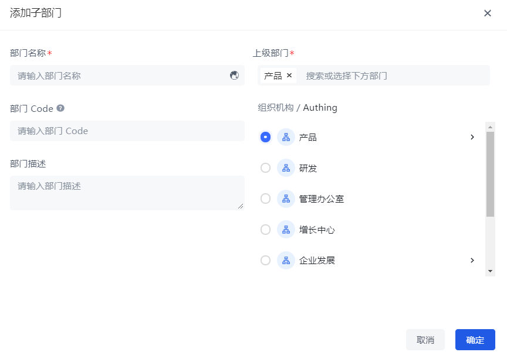This screenshot has width=507, height=359.
Task: Click the org icon next to 企业发展
Action: pos(286,260)
